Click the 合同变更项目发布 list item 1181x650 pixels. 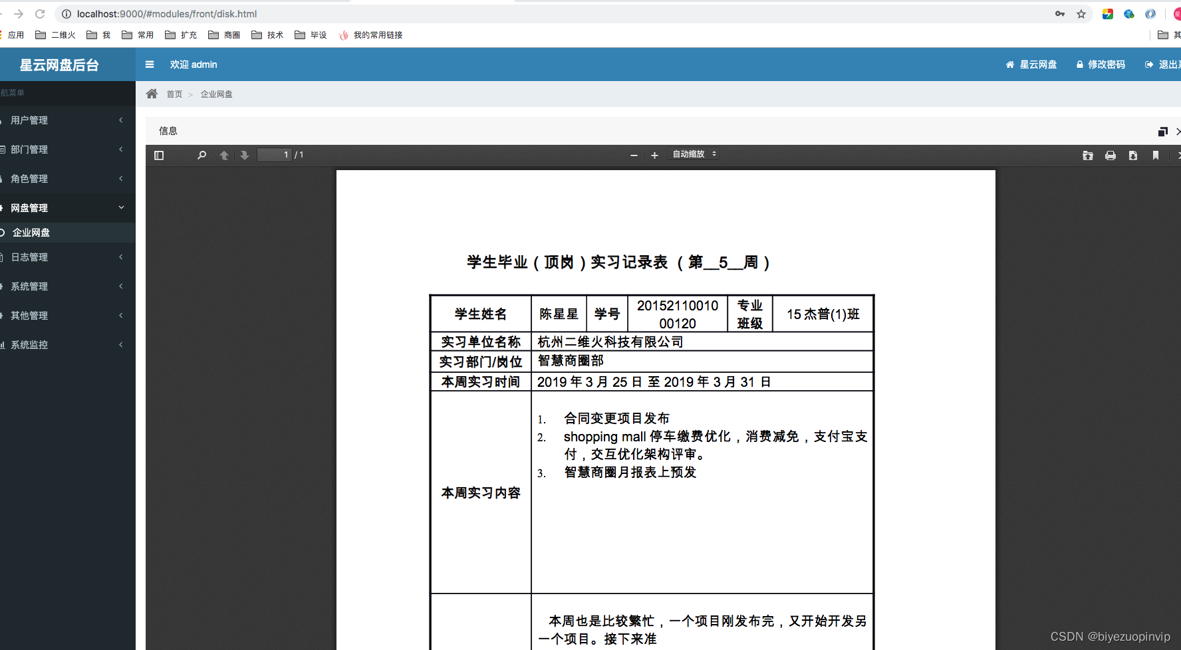[x=616, y=418]
